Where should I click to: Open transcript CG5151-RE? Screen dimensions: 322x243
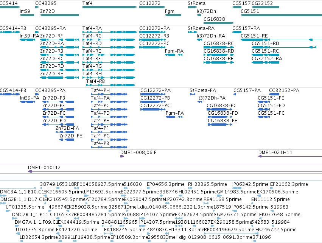(x=281, y=40)
